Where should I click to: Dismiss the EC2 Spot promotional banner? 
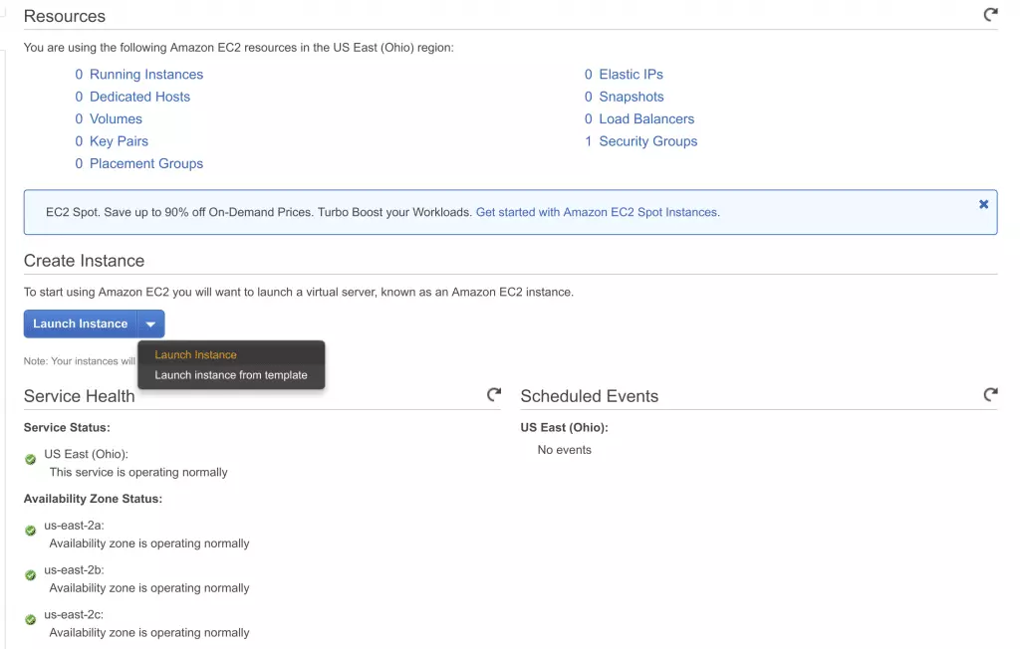click(983, 203)
